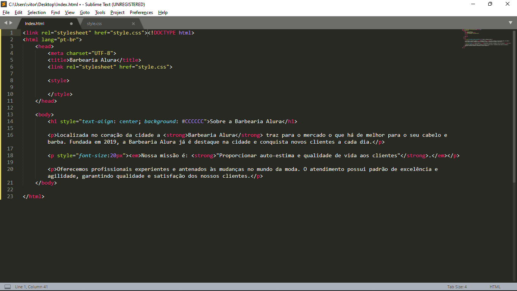Click the closing body tag
517x291 pixels.
pos(46,183)
